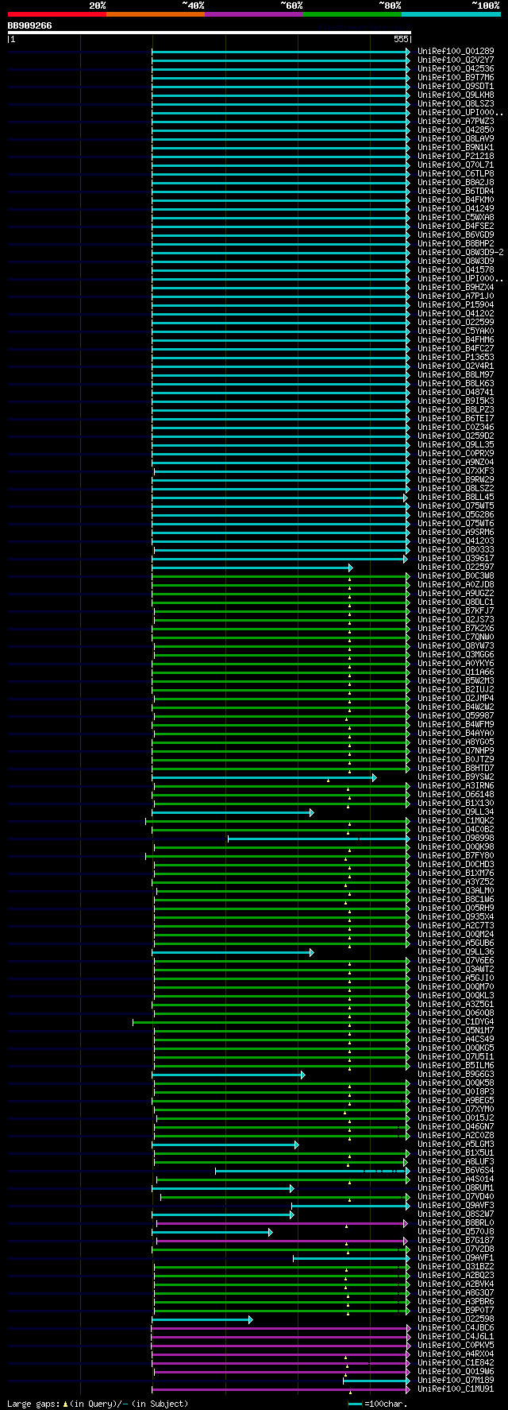Open hit UniRef100_Q9LL36

click(456, 951)
